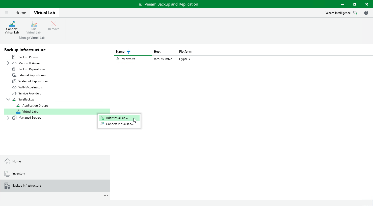Click the SureBackup flask icon
Screen dimensions: 373x206
coord(14,99)
